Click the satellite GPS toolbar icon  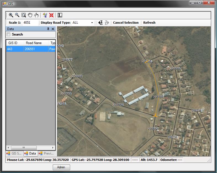pyautogui.click(x=45, y=15)
